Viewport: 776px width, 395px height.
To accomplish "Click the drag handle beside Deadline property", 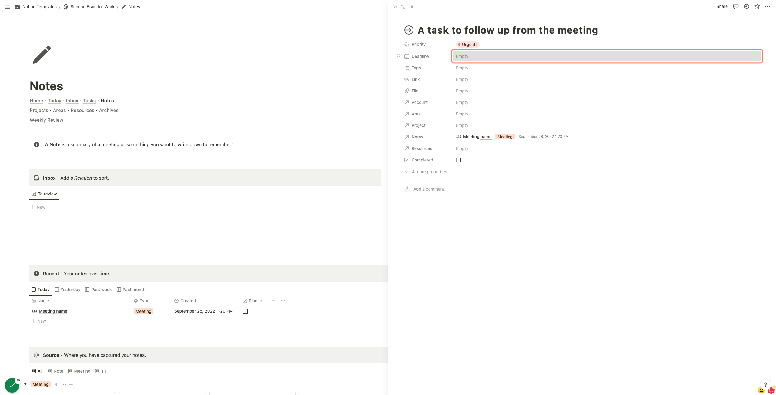I will pyautogui.click(x=399, y=56).
